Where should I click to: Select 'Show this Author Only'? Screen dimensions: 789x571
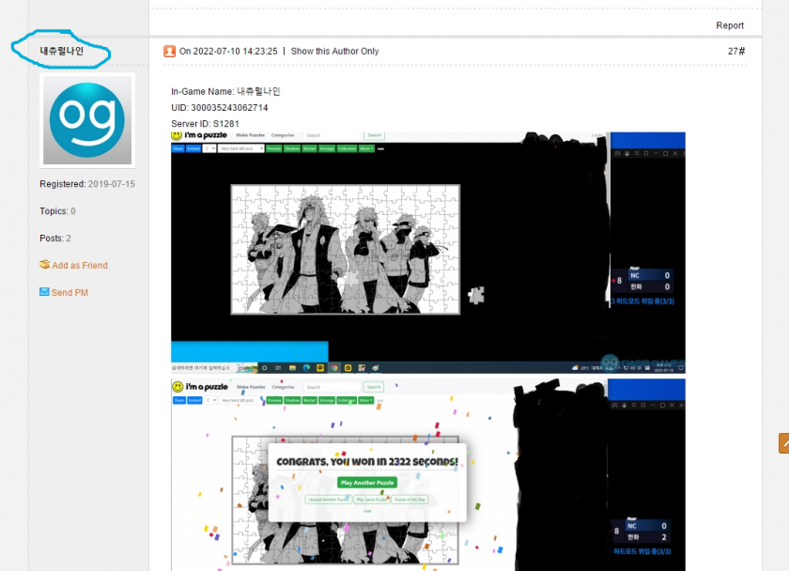point(334,51)
